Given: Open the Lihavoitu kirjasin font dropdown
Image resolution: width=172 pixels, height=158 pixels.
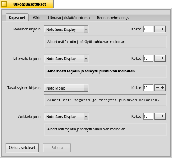Looking at the screenshot, I should [x=66, y=59].
